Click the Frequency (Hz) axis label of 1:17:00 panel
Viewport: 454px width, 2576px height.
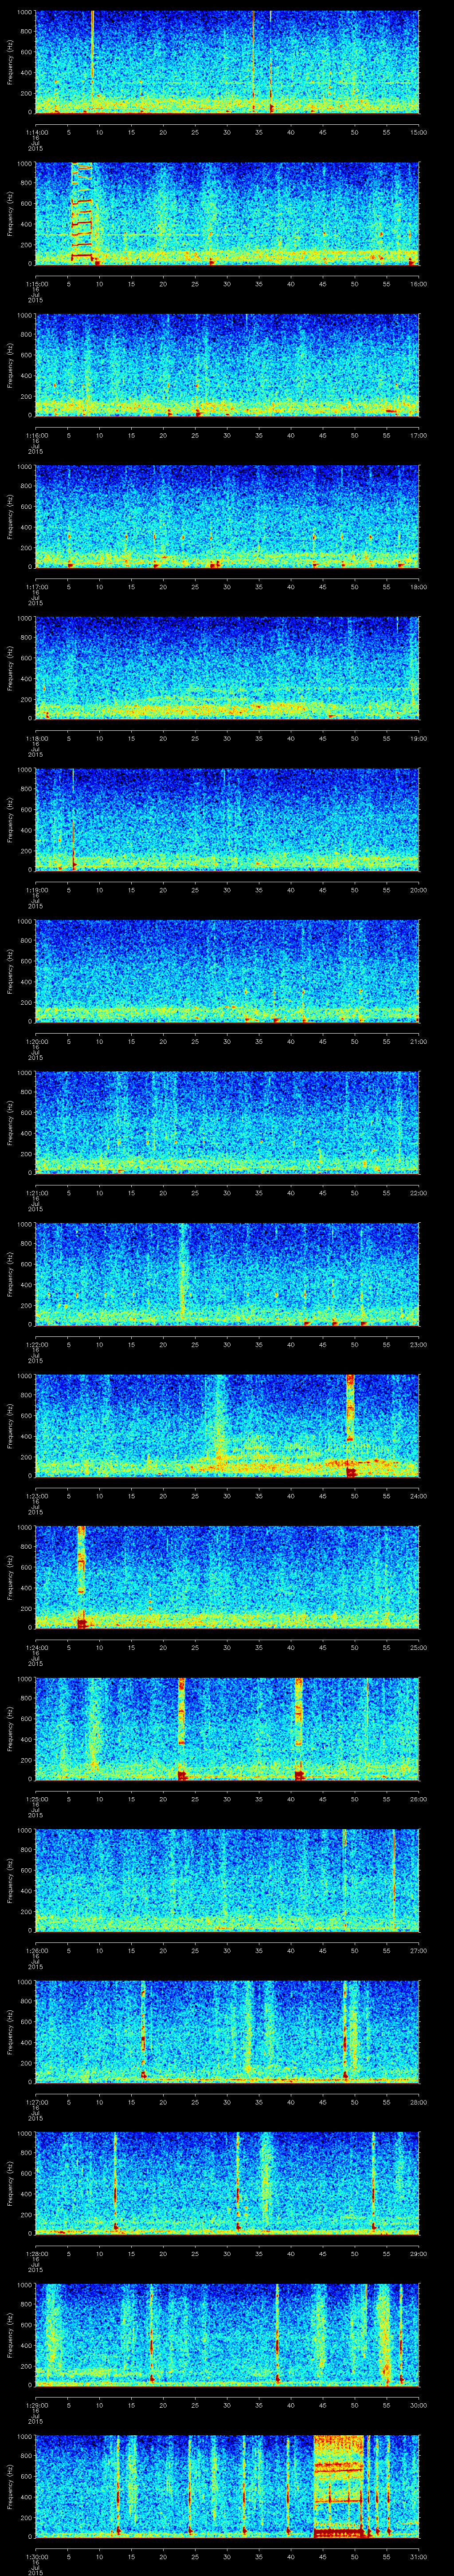(x=10, y=516)
